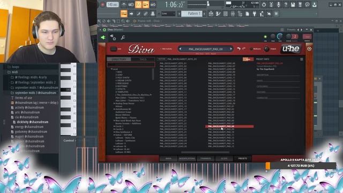Click the project browser tree icon in toolbar
343x193 pixels.
click(x=240, y=14)
